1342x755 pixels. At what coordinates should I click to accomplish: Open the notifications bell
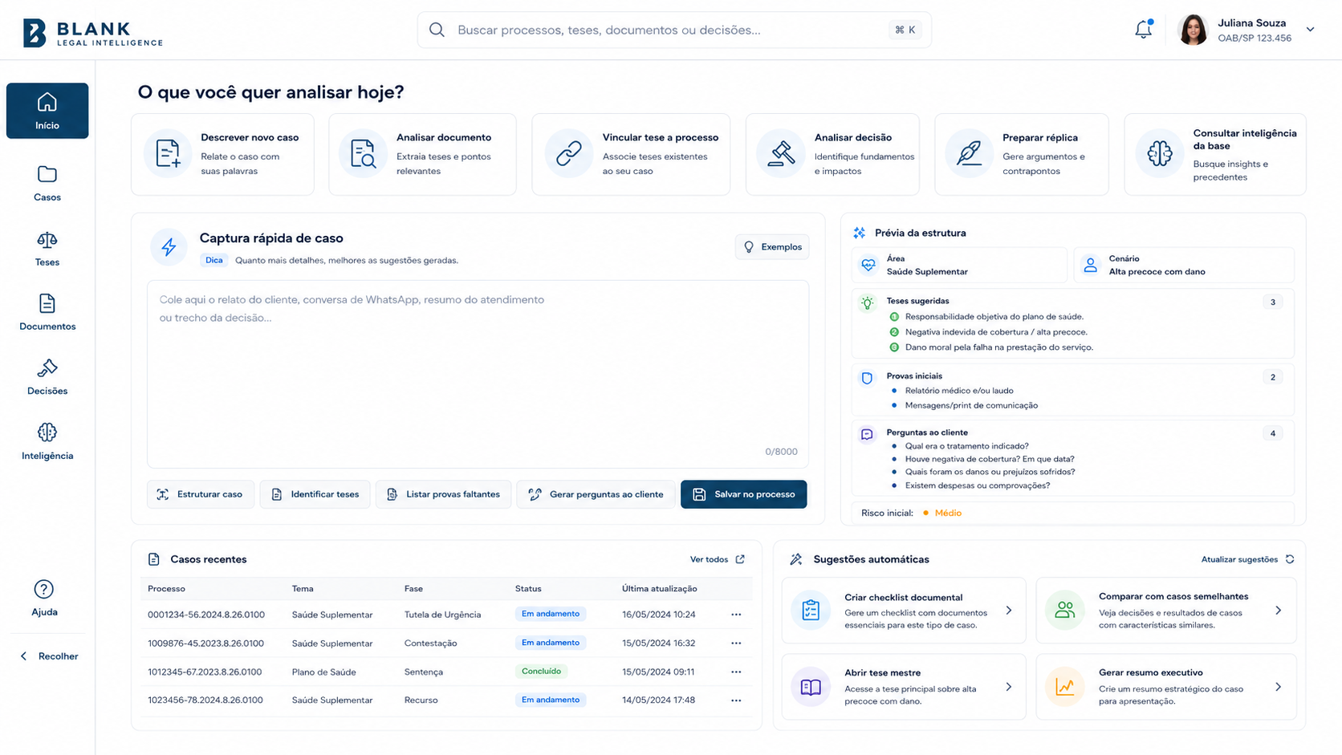click(1143, 30)
